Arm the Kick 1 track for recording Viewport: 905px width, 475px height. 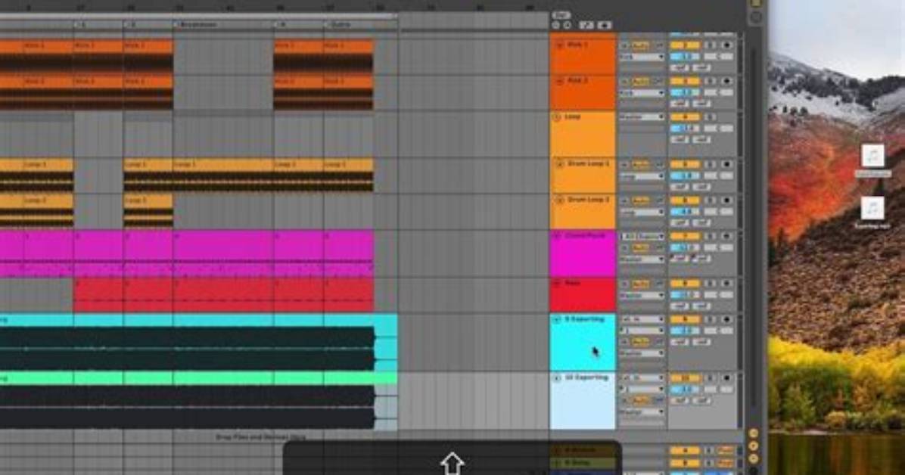tap(726, 45)
